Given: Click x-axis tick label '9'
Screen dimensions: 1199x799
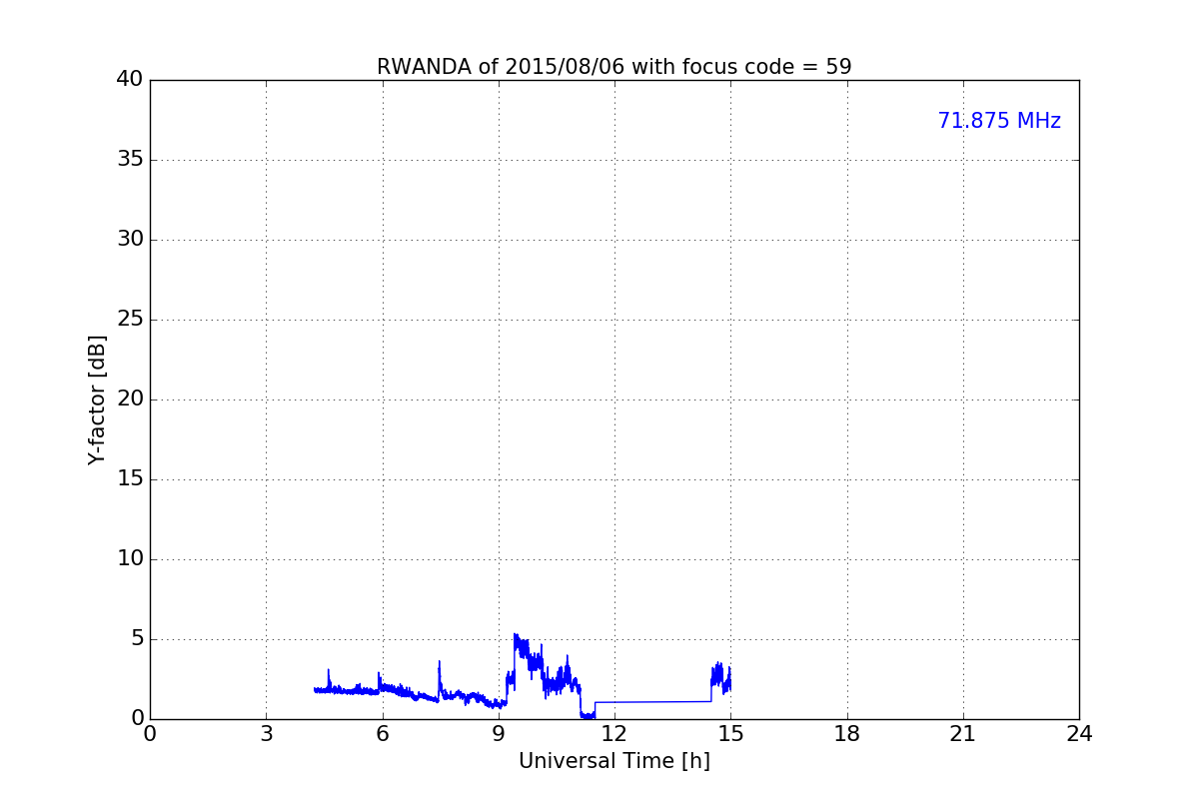Looking at the screenshot, I should click(499, 734).
